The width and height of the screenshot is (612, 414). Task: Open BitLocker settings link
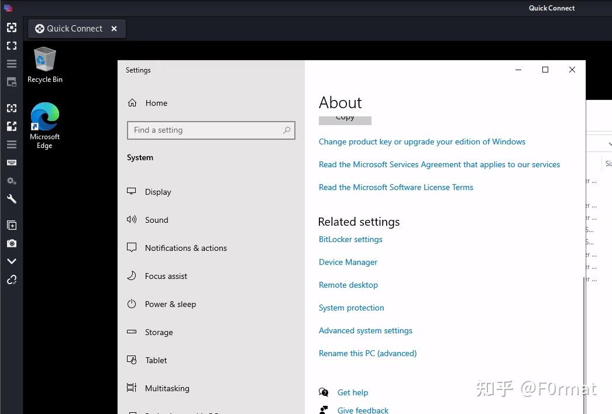click(350, 239)
